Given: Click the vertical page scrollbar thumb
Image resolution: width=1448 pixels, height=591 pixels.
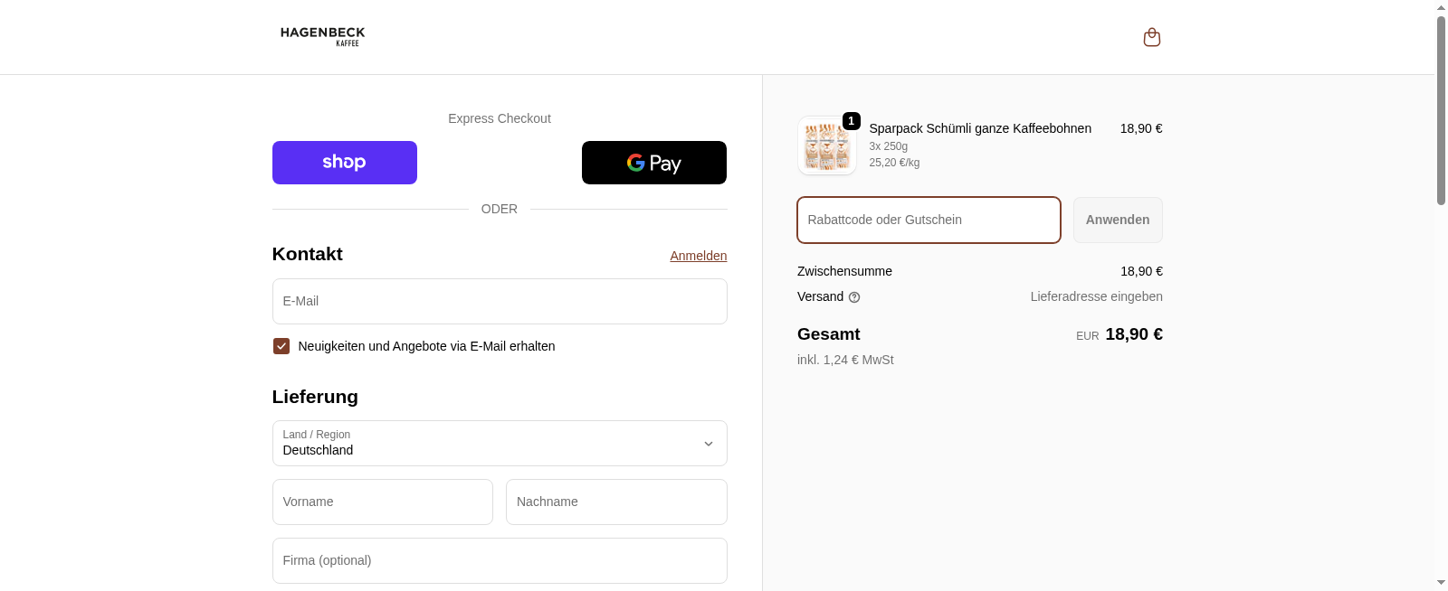Looking at the screenshot, I should (x=1441, y=108).
